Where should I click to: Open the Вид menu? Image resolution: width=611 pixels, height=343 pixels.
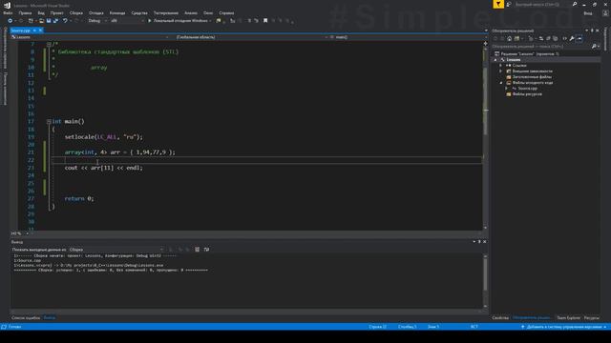[x=41, y=12]
